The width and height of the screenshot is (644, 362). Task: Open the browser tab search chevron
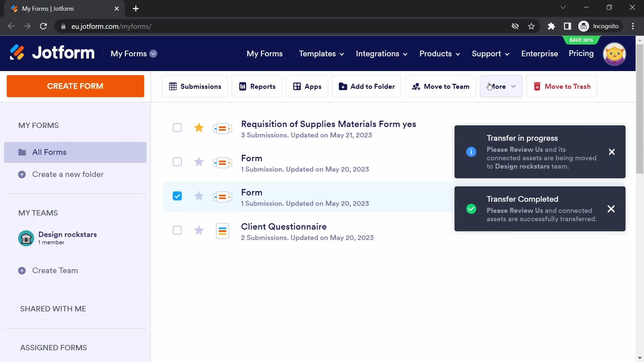(x=563, y=7)
